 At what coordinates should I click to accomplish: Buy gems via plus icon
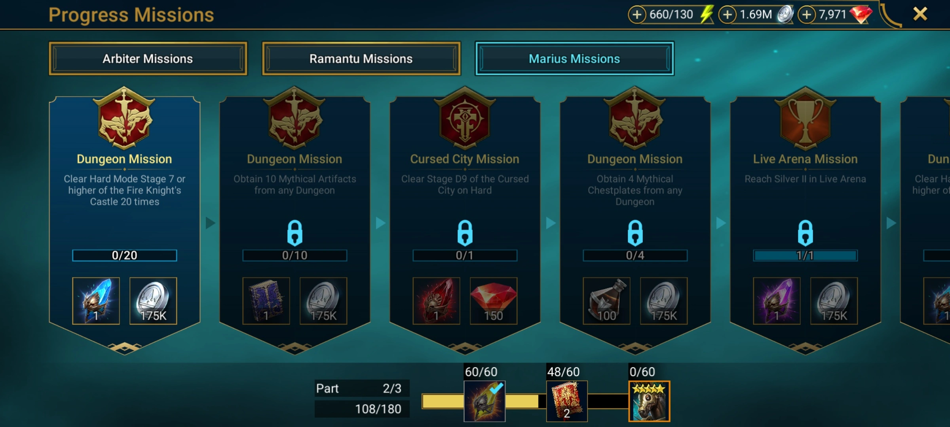806,15
